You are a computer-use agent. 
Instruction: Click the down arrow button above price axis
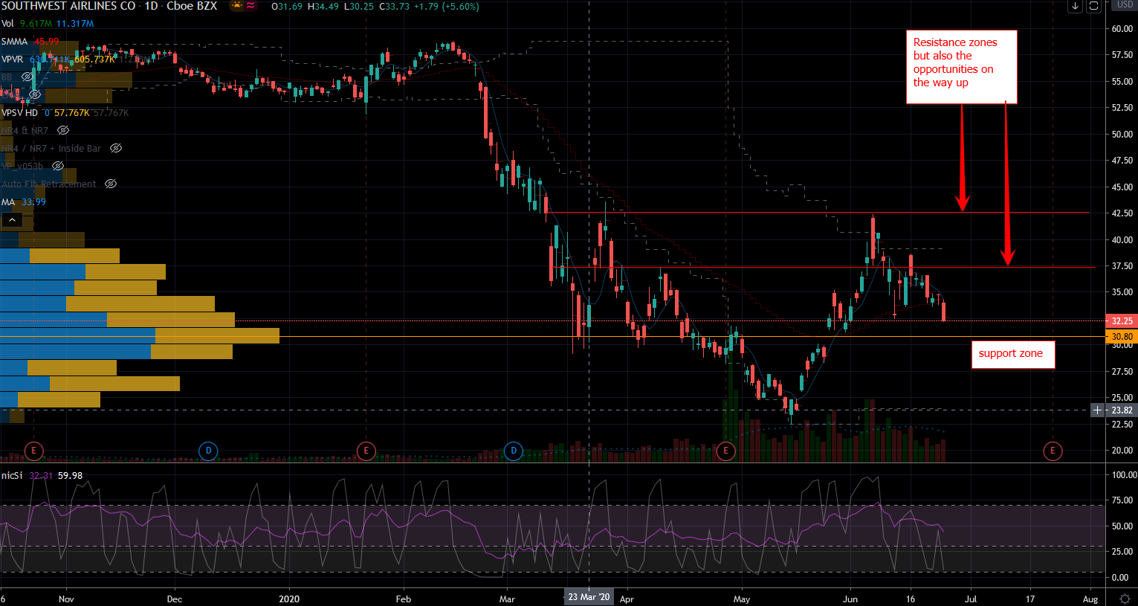coord(1075,6)
